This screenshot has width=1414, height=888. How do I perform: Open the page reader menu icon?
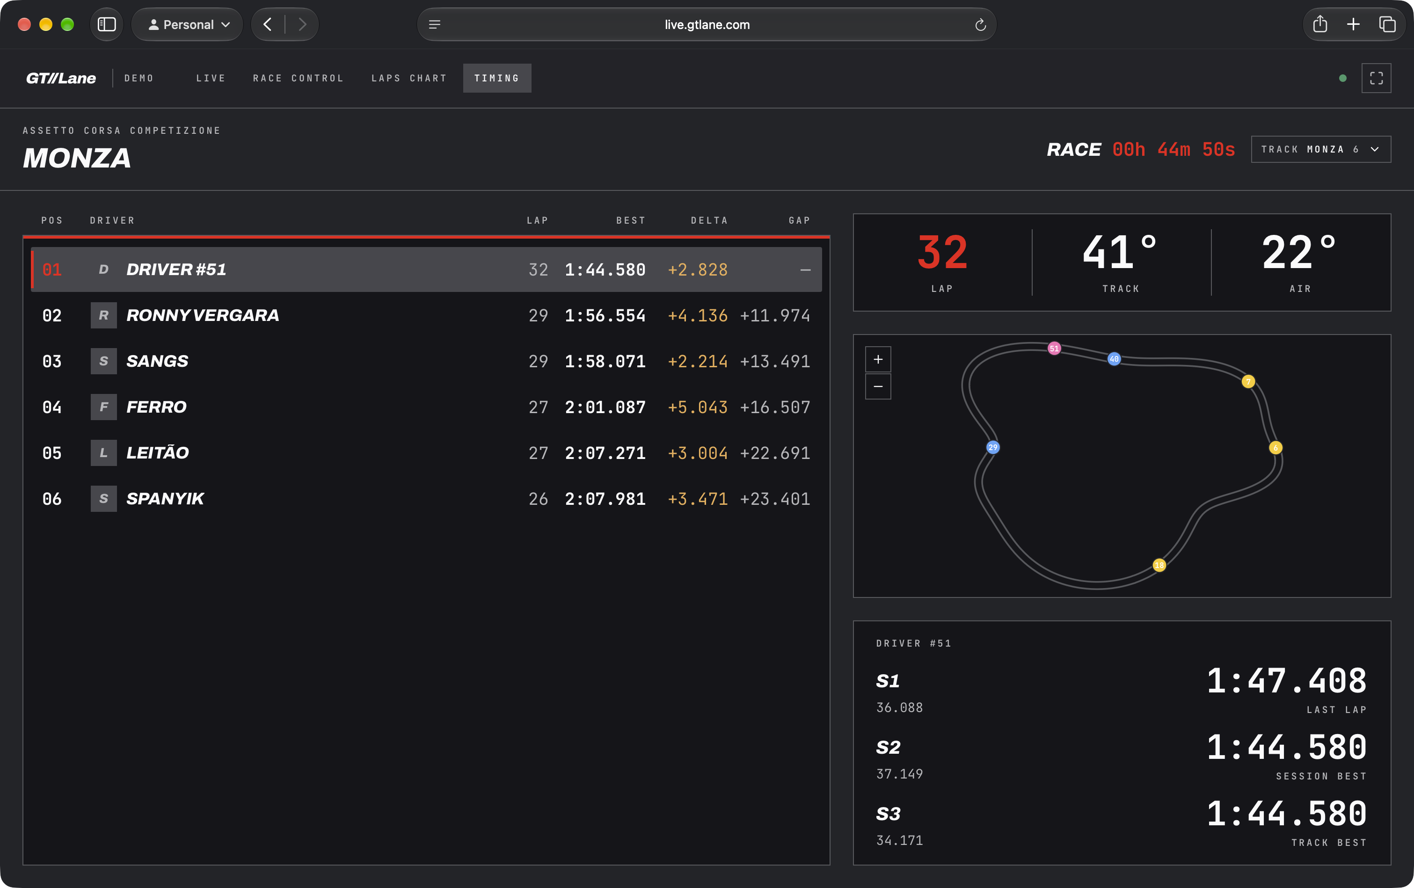click(435, 25)
